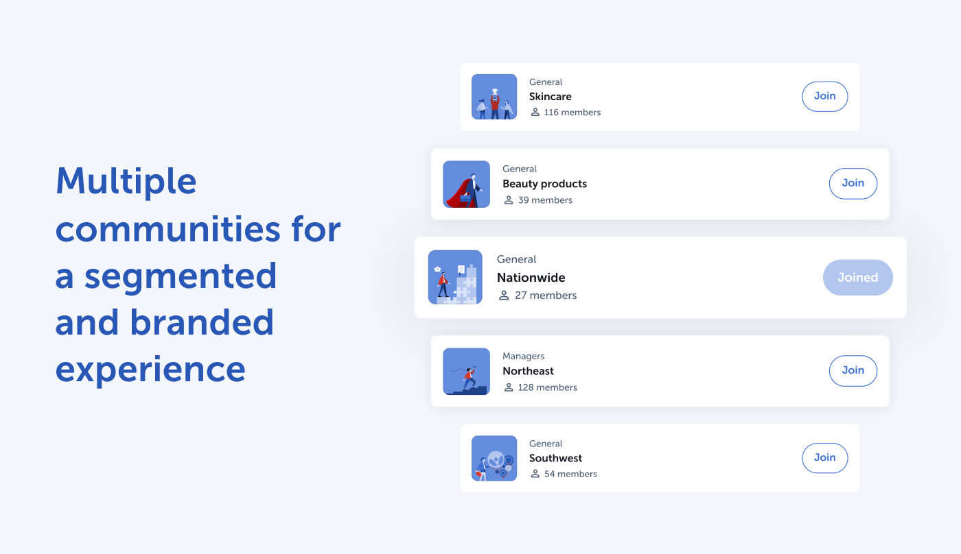Click the members icon beside 128 members
Image resolution: width=961 pixels, height=554 pixels.
click(509, 387)
